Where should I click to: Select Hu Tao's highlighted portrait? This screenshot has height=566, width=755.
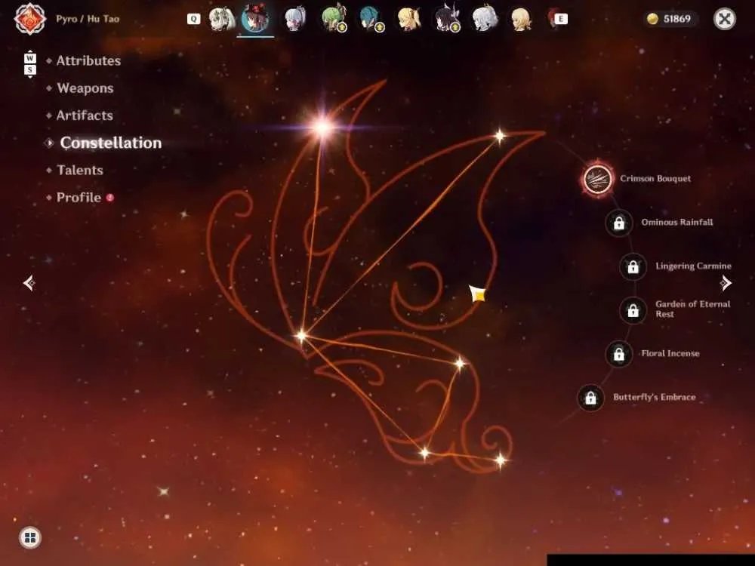[x=255, y=19]
